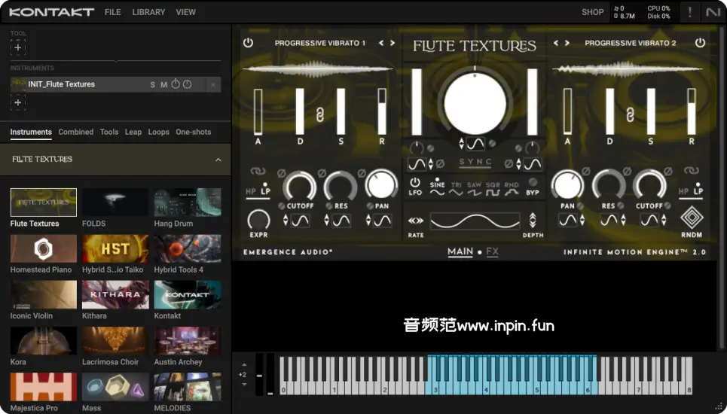Select the SINE LFO waveform
This screenshot has height=414, width=727.
(437, 188)
